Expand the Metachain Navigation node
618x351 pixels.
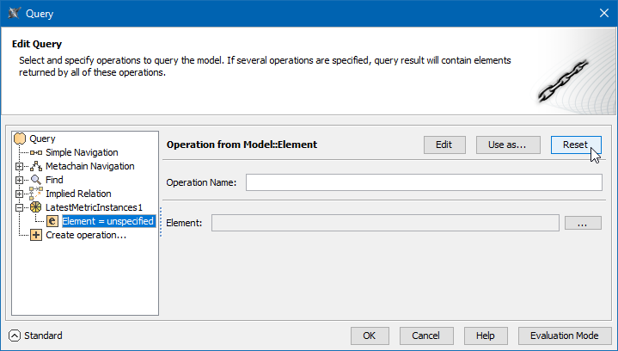[x=19, y=166]
